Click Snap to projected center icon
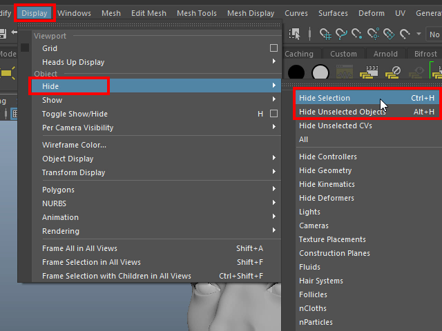The height and width of the screenshot is (331, 442). coord(374,34)
